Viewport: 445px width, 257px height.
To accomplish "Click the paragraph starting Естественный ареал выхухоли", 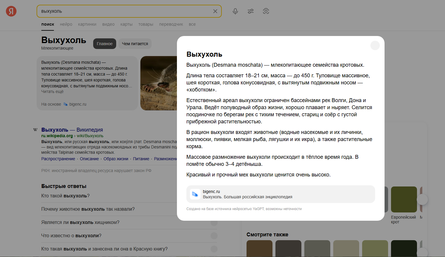I will click(279, 111).
